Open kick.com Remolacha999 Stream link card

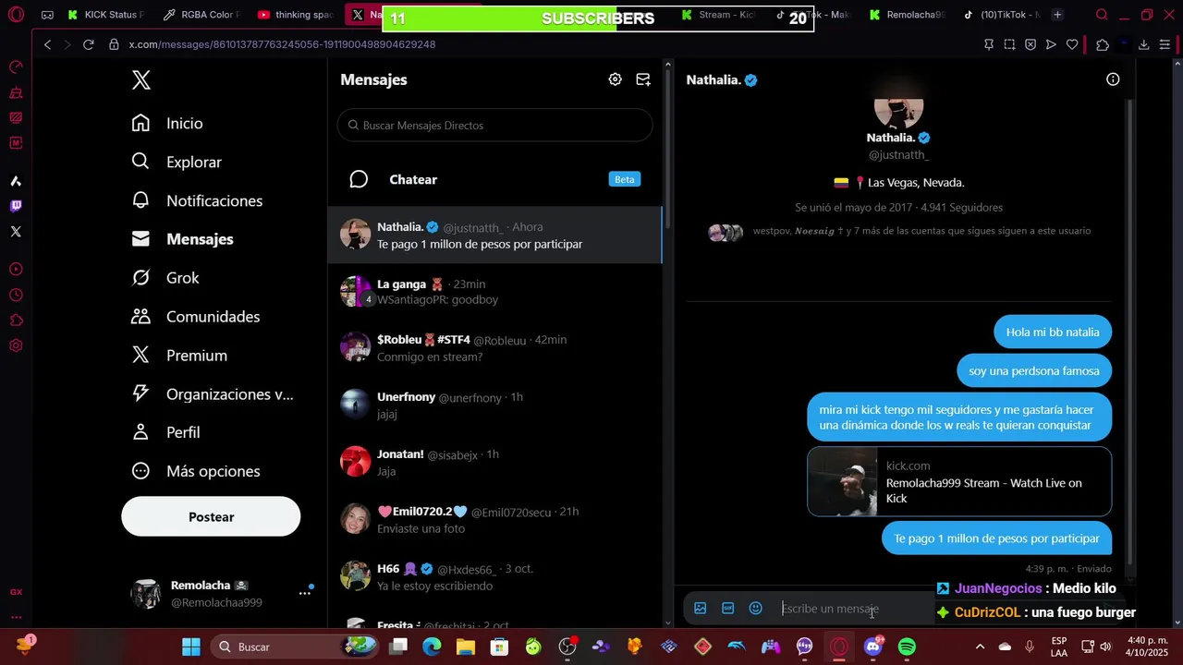tap(959, 482)
